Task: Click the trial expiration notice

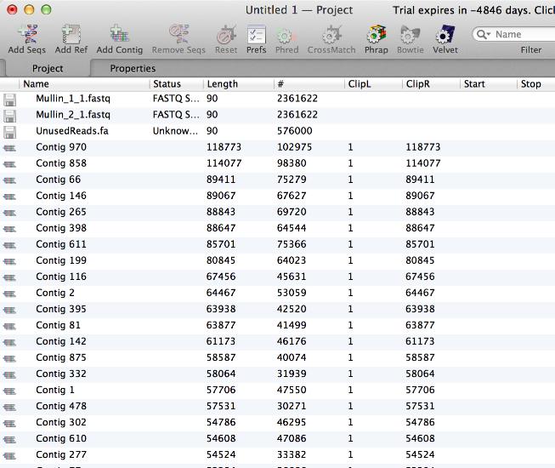Action: coord(473,10)
